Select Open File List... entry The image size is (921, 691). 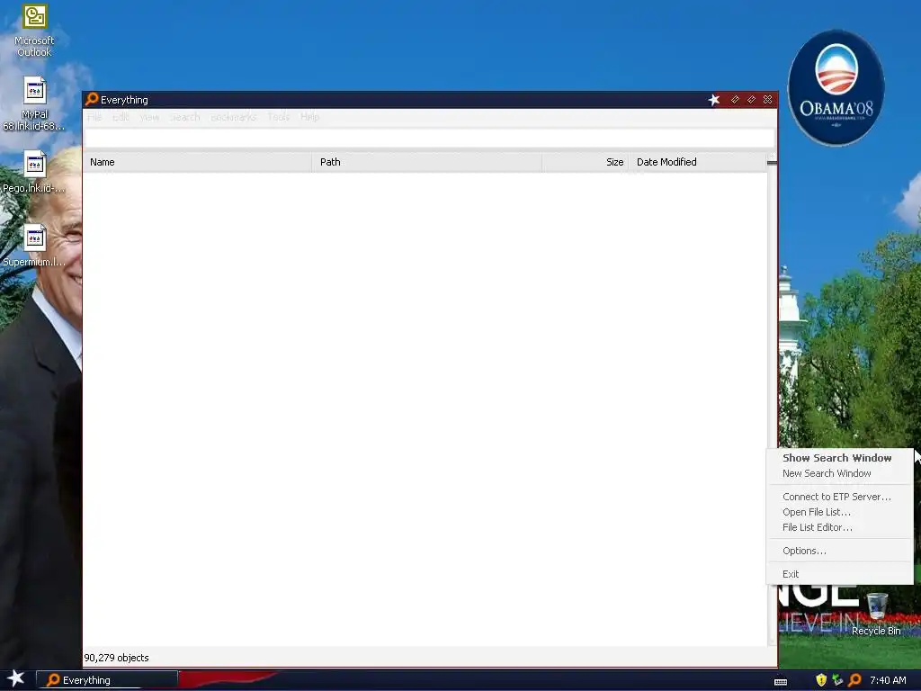(x=817, y=512)
